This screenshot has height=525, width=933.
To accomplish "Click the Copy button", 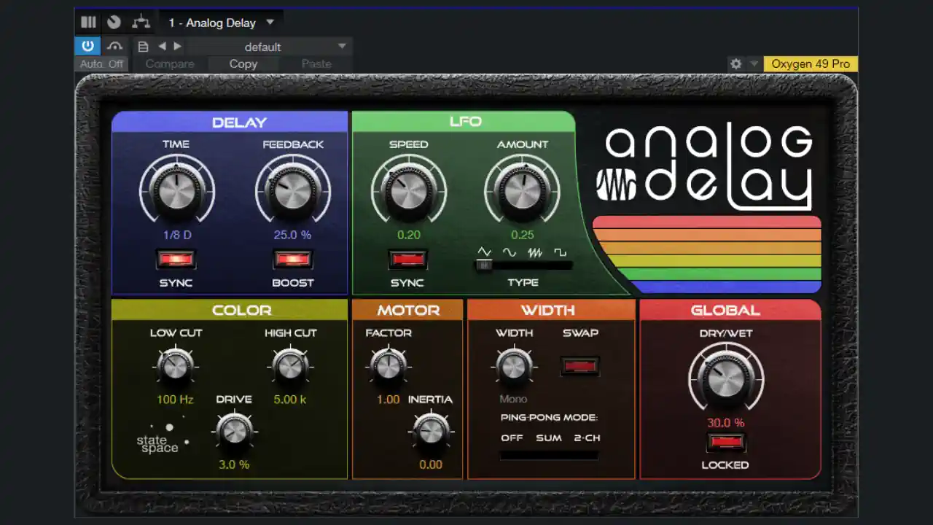I will (243, 64).
